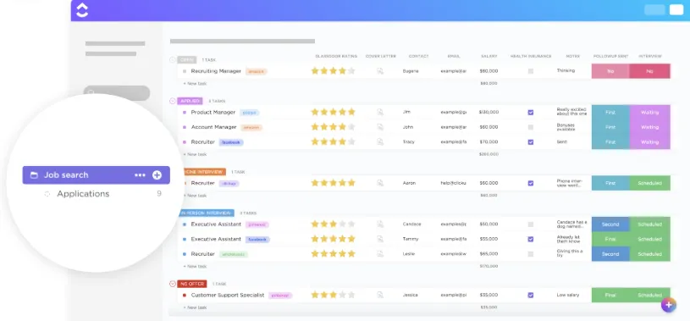Tick health insurance checkbox for Candace's row
The width and height of the screenshot is (690, 321).
point(531,224)
